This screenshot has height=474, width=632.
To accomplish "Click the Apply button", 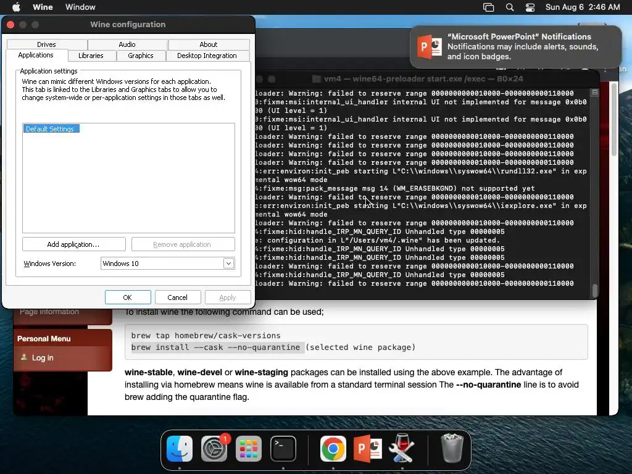I will click(228, 297).
